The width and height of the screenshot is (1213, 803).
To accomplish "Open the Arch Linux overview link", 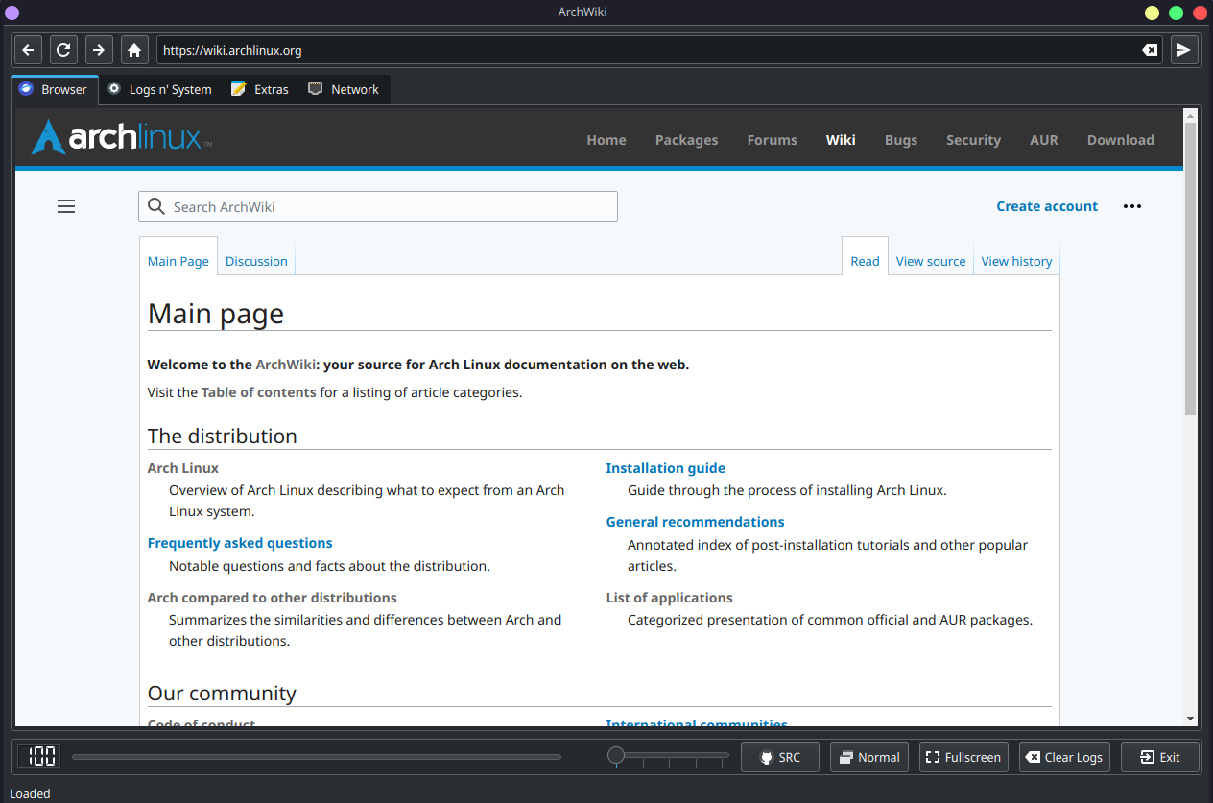I will 183,468.
